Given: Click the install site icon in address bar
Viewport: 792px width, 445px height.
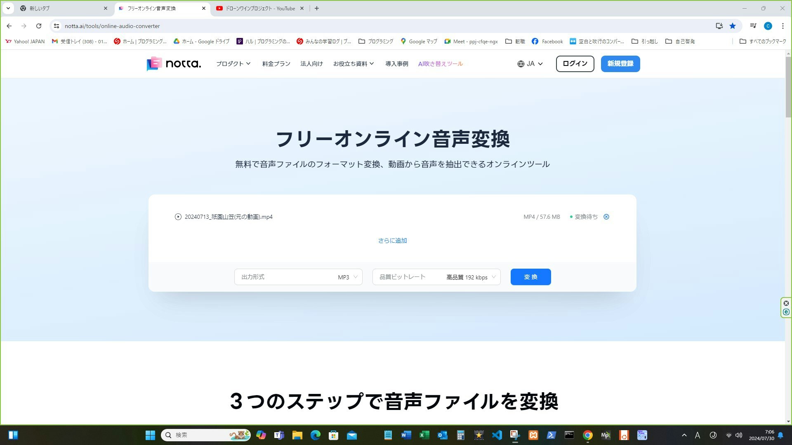Looking at the screenshot, I should click(x=719, y=26).
